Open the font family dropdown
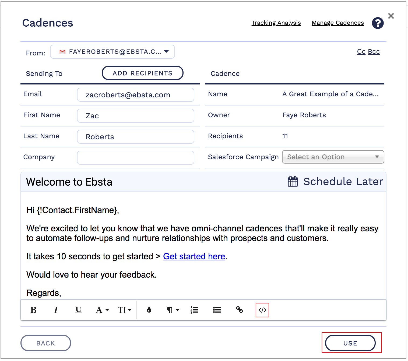Image resolution: width=408 pixels, height=361 pixels. pos(102,310)
